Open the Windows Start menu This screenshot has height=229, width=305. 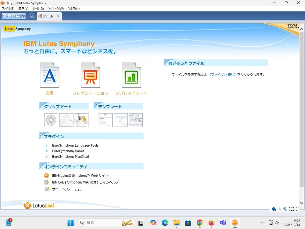[70, 223]
